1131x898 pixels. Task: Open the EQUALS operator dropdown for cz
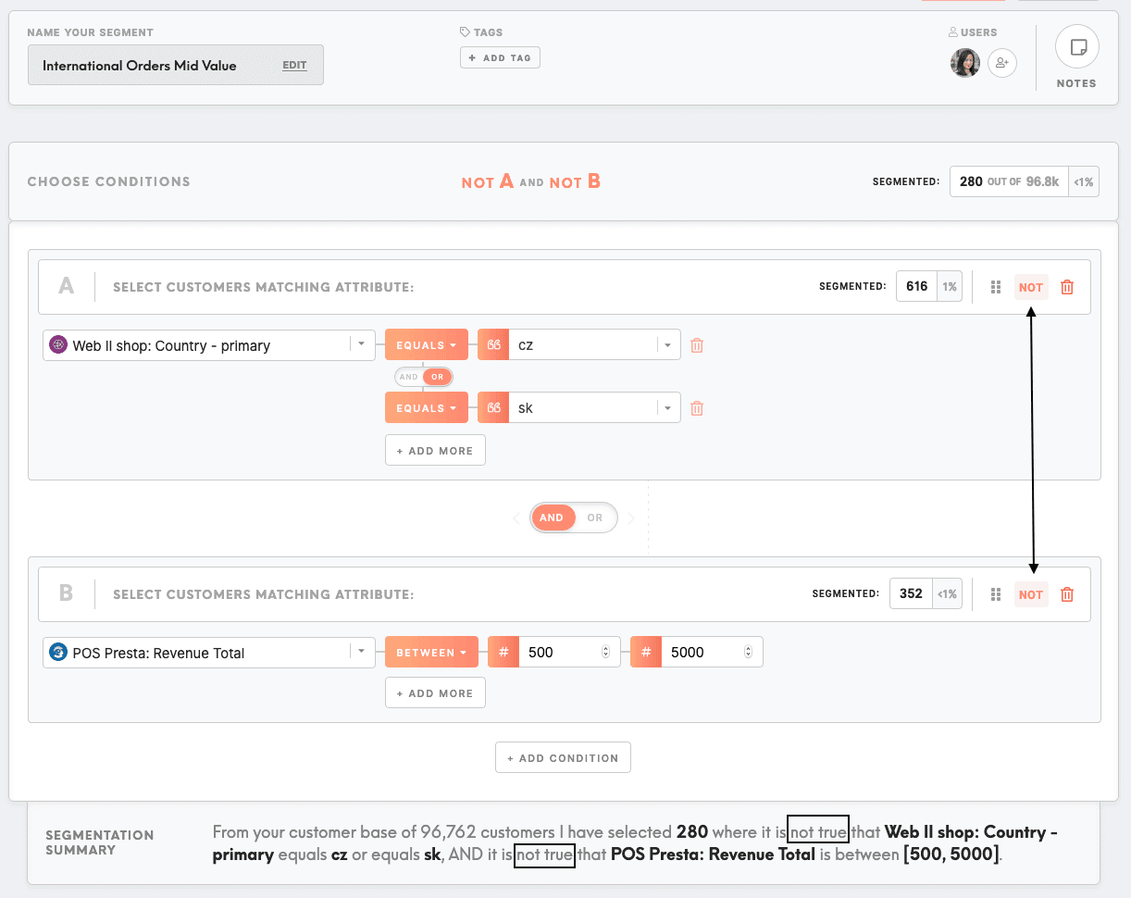(x=427, y=345)
